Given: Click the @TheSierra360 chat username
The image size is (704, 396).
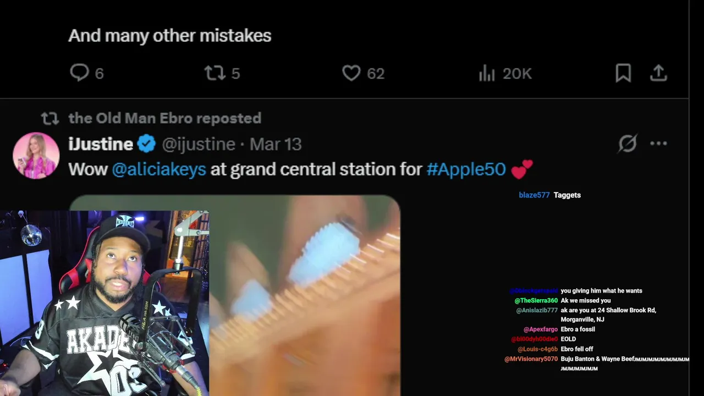Looking at the screenshot, I should coord(536,300).
